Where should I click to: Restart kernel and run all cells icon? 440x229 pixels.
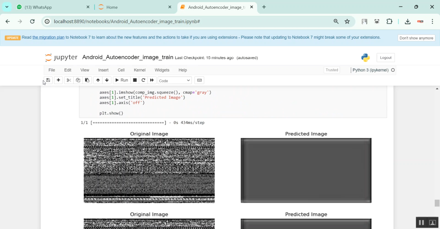pos(152,80)
